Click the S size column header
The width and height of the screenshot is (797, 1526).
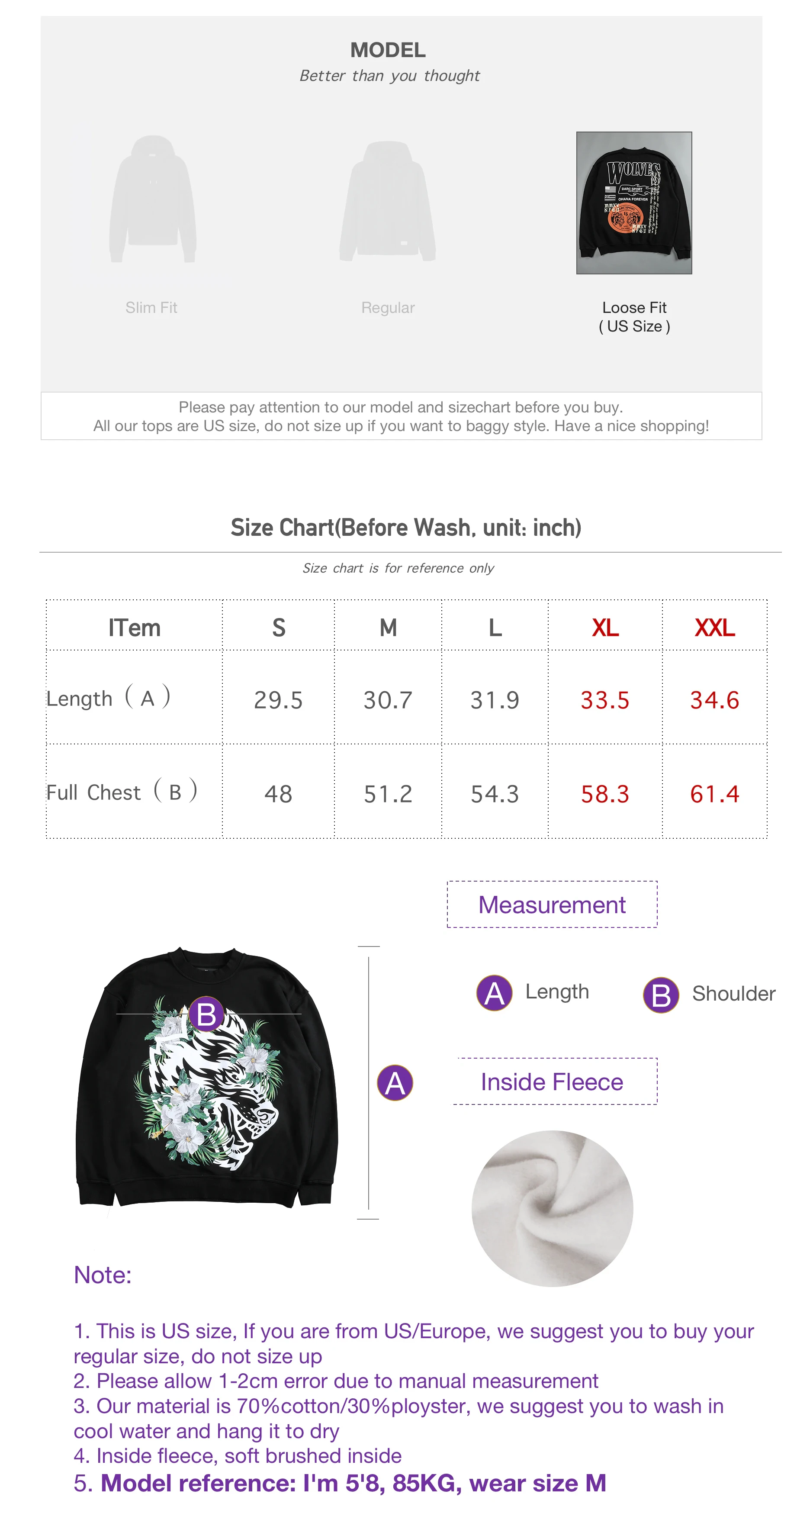pos(278,627)
